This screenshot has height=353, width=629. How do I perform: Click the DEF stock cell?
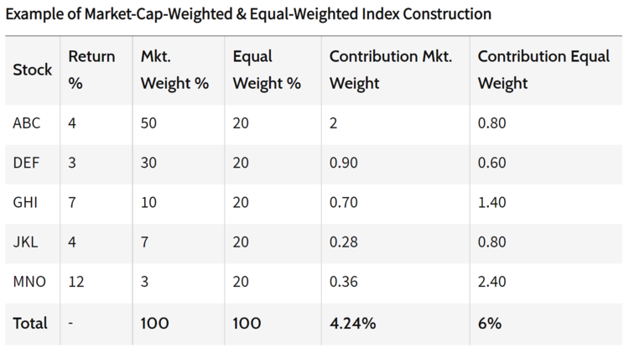pos(26,164)
